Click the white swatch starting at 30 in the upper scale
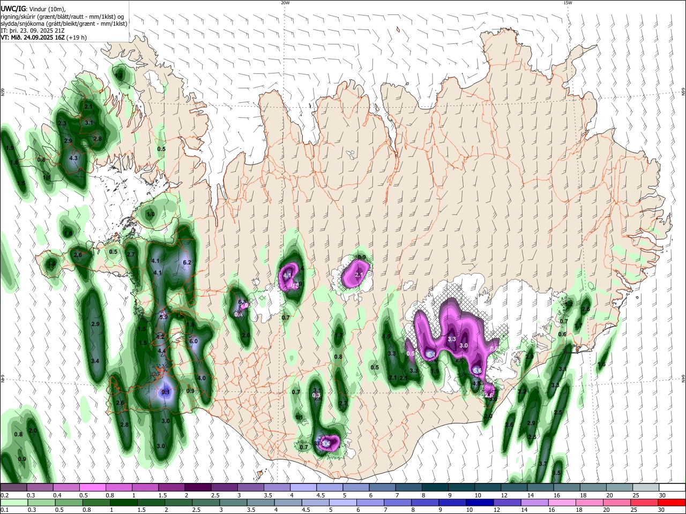Screen dimensions: 686x514 (x=672, y=487)
